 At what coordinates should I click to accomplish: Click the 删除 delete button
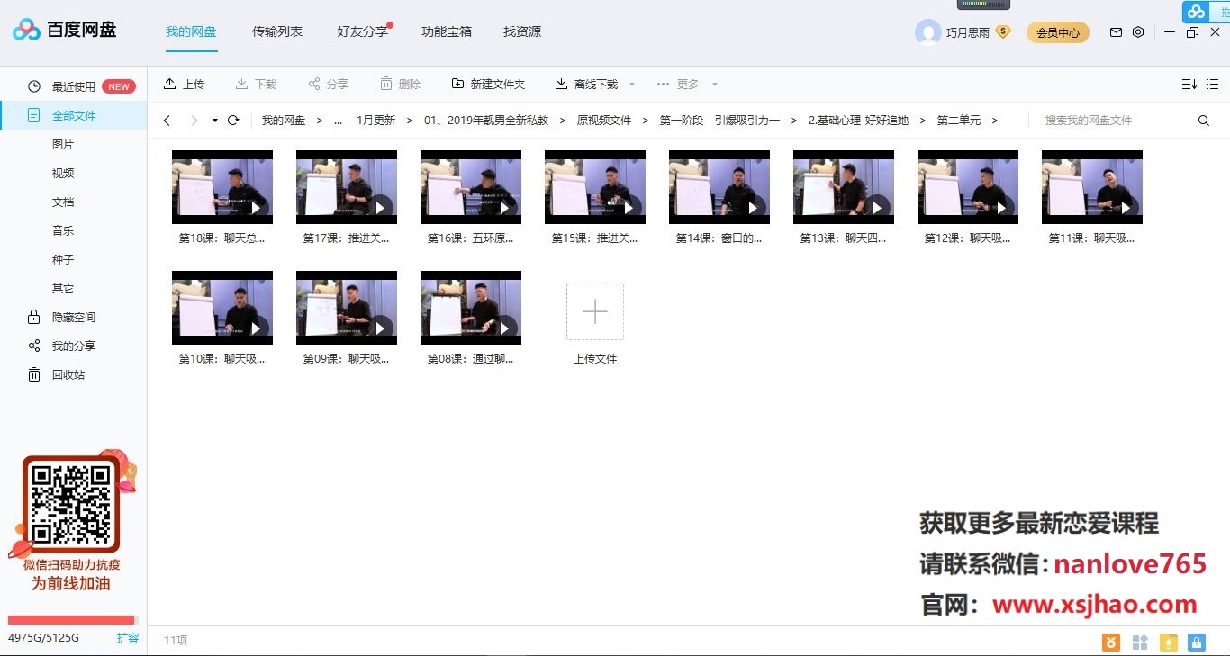400,84
